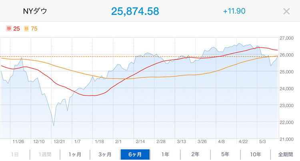Click the 4/22 date marker on axis

[x=243, y=141]
